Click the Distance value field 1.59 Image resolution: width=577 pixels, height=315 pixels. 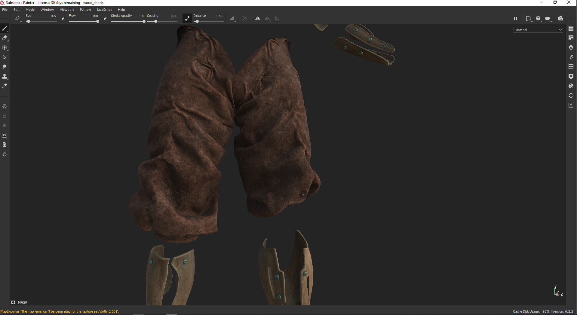point(219,16)
